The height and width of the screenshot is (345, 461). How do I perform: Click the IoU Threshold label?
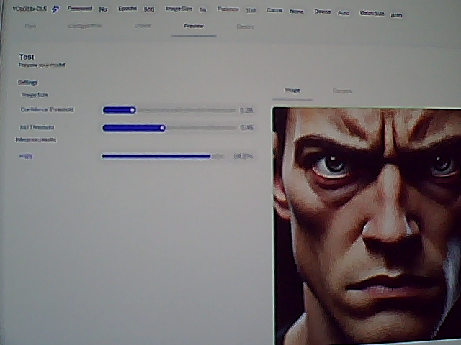coord(37,127)
